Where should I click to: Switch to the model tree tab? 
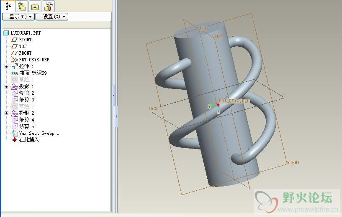click(8, 6)
